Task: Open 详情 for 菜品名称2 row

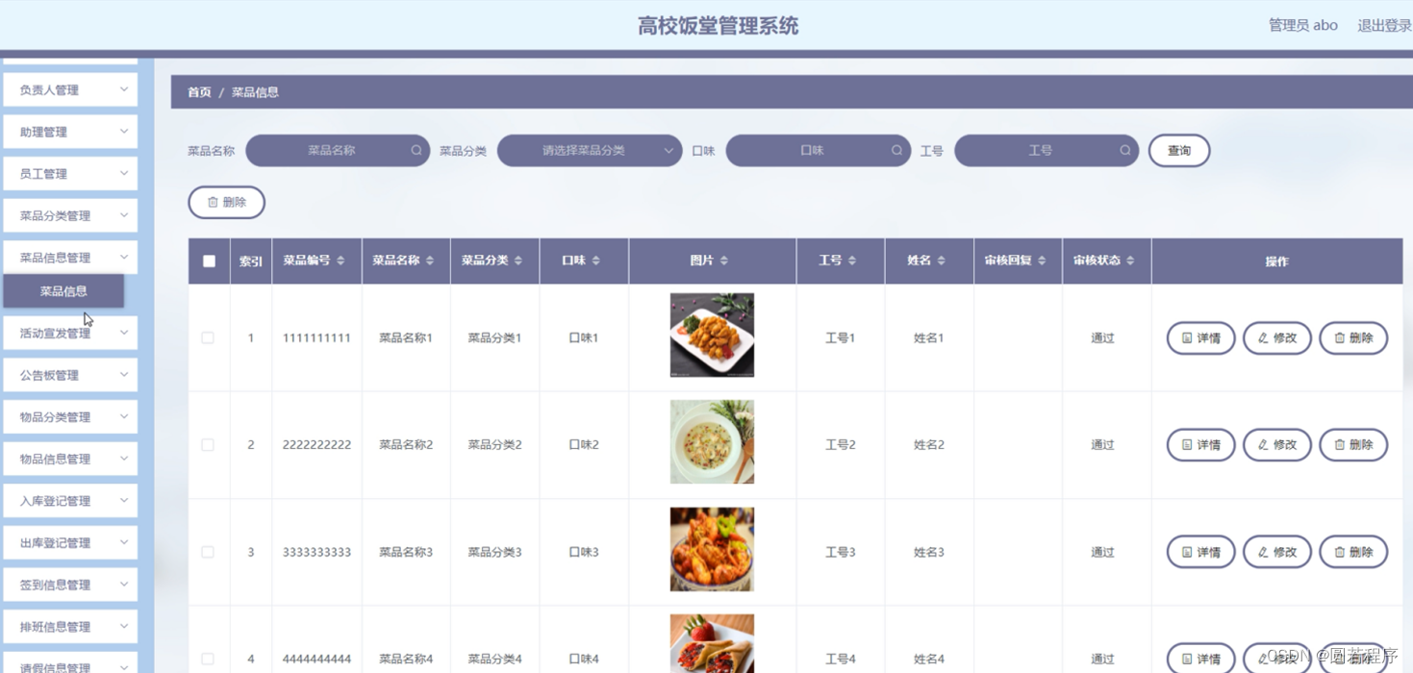Action: 1200,445
